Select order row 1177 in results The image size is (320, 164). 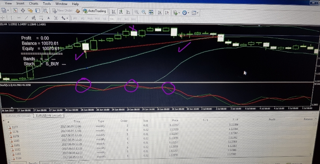14,127
